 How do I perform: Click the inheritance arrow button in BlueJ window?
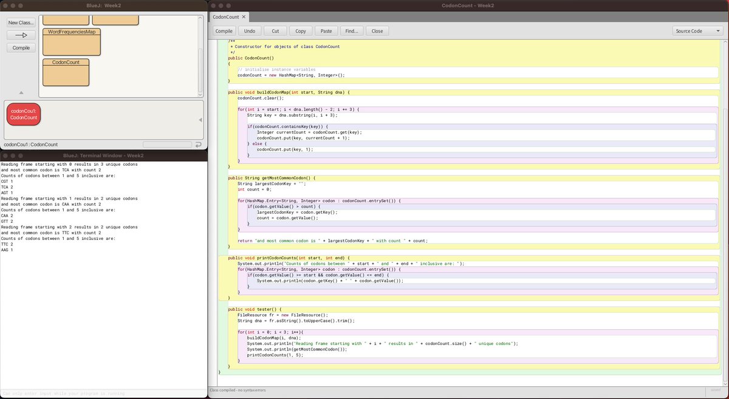coord(21,35)
